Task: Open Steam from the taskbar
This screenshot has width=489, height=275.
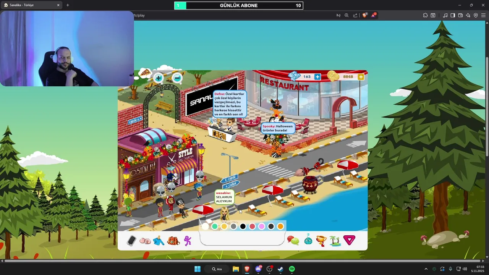Action: coord(280,269)
